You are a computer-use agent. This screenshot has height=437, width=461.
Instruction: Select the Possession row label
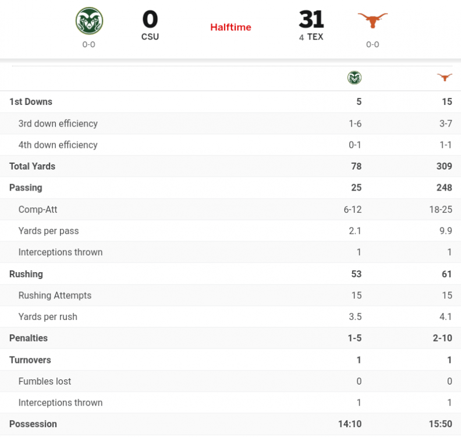33,424
